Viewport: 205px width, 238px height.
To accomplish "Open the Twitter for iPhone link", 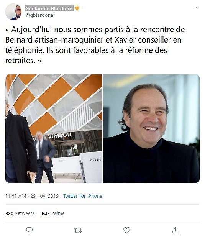I will coord(83,196).
